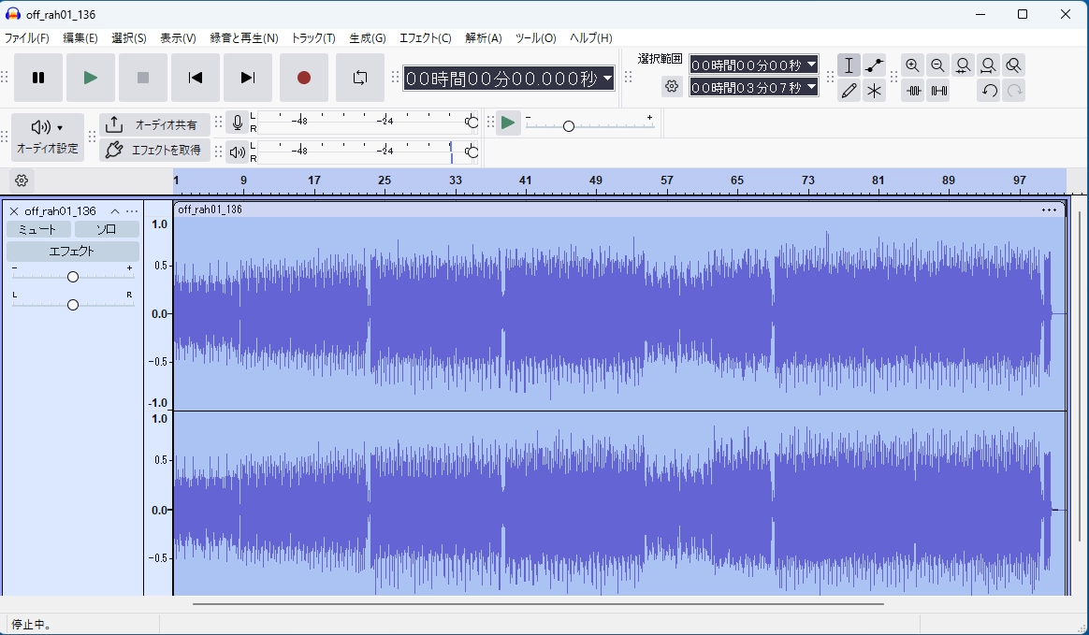Open the 解析(A) menu

[x=483, y=38]
